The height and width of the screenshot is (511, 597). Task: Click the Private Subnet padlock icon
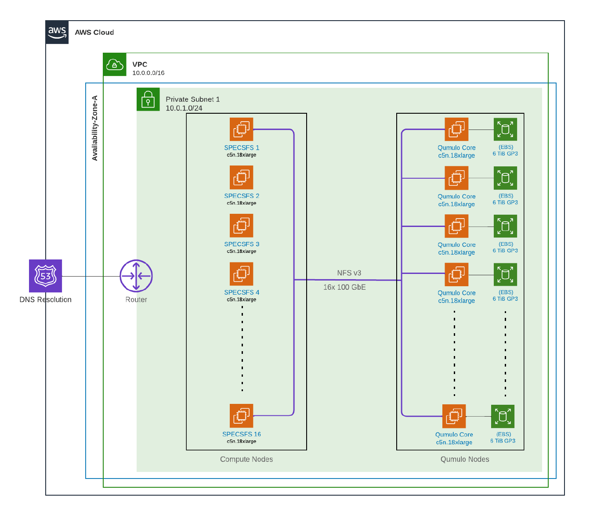click(x=148, y=99)
